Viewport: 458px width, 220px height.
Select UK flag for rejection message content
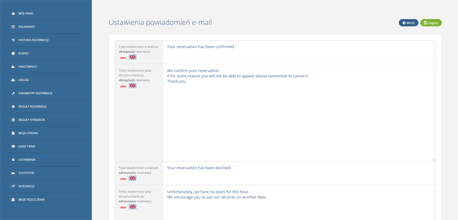pyautogui.click(x=133, y=207)
